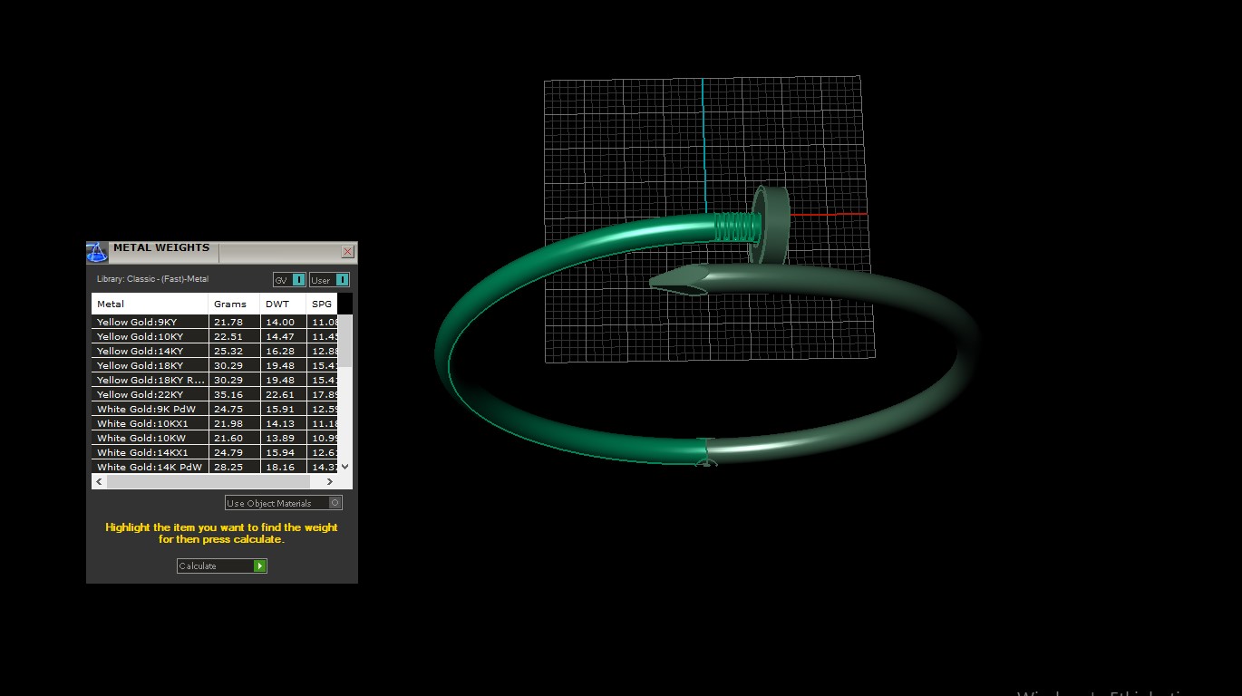Select the White Gold:9K PdW row
Screen dimensions: 1242x696
point(215,409)
